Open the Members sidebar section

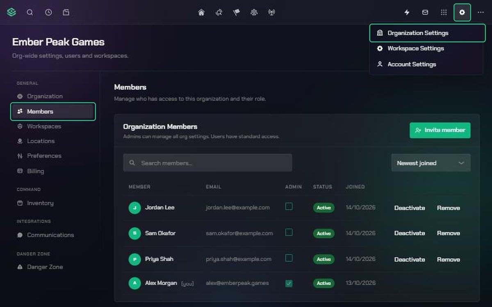tap(53, 111)
